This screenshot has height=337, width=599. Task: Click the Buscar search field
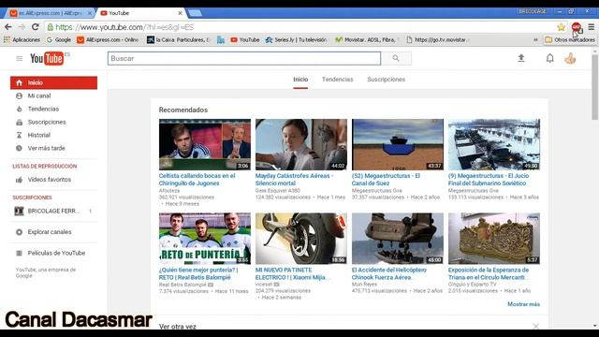244,58
